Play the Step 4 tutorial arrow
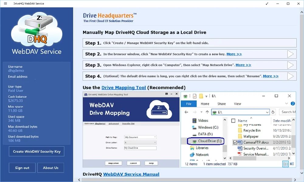 click(290, 76)
